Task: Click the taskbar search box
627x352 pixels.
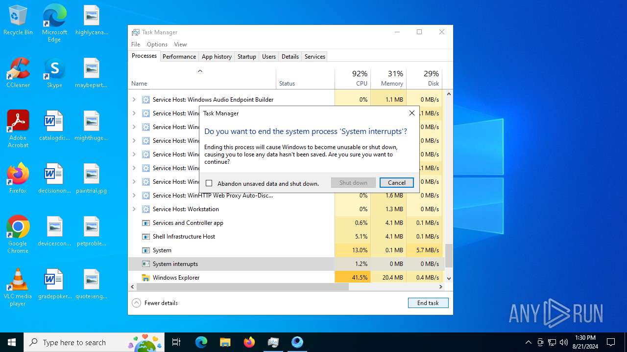Action: [x=95, y=342]
